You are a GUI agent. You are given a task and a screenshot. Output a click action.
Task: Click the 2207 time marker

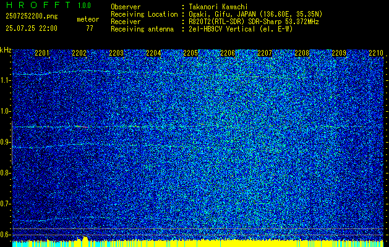[x=265, y=53]
